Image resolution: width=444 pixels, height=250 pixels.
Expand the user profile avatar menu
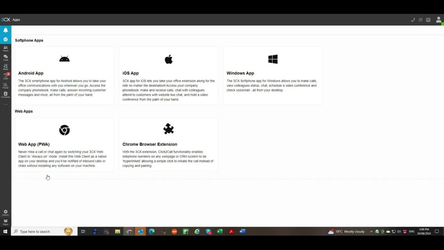click(x=439, y=20)
